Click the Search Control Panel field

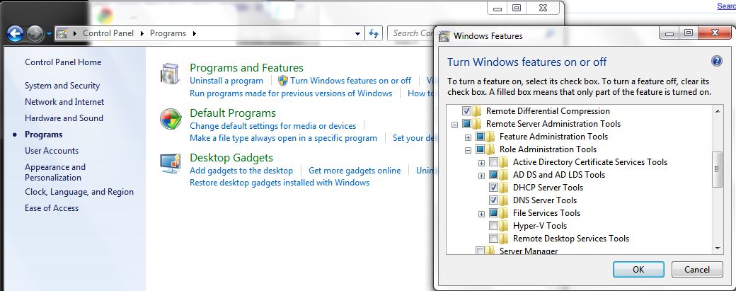[411, 33]
